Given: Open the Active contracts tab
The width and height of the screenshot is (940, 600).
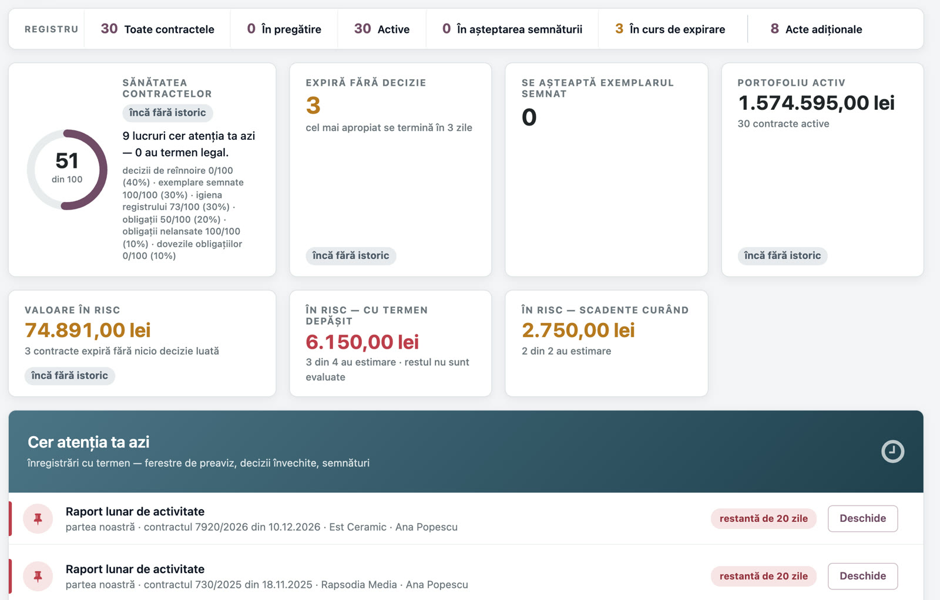Looking at the screenshot, I should click(382, 29).
